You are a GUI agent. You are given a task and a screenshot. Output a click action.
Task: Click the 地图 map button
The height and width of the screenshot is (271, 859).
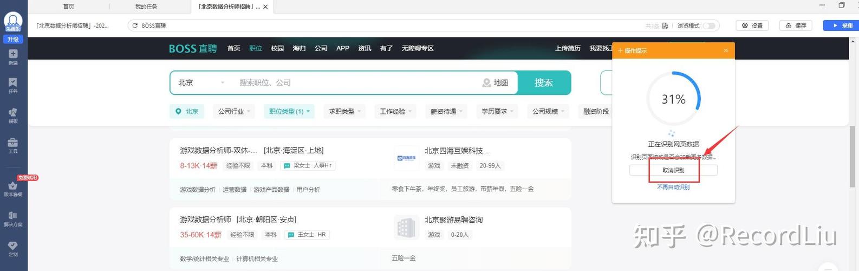point(495,82)
